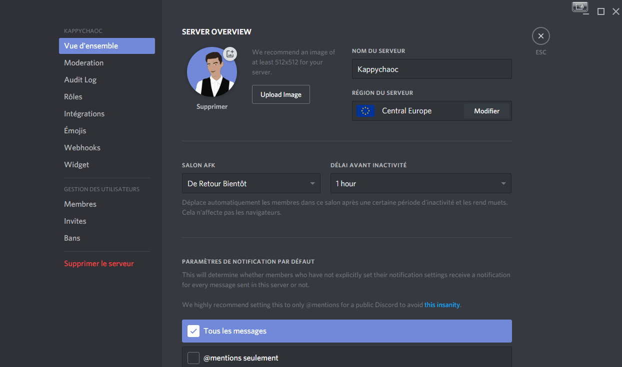This screenshot has width=622, height=367.
Task: Open the Moderation settings tab
Action: point(84,63)
